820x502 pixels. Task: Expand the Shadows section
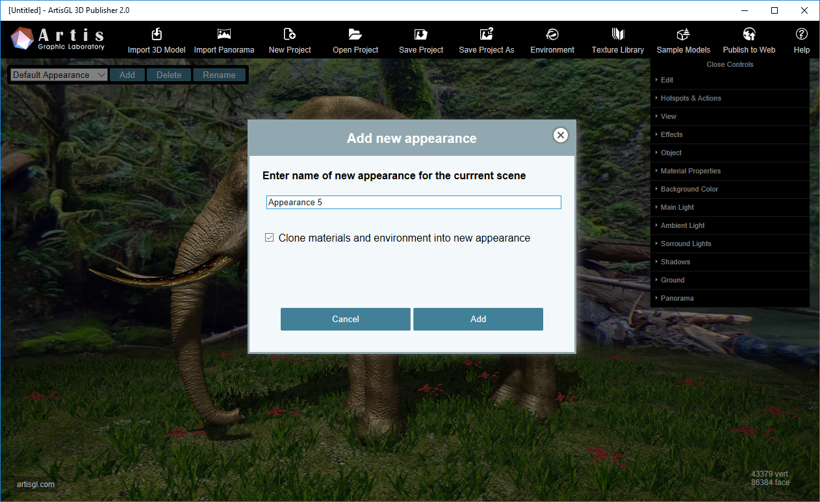(x=730, y=262)
